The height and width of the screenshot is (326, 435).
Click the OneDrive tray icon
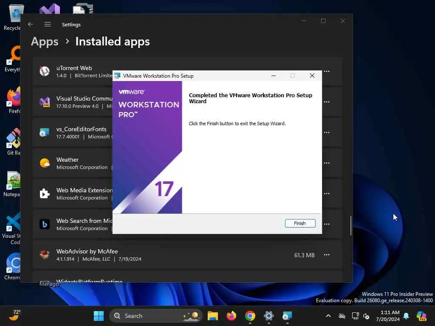[x=342, y=316]
